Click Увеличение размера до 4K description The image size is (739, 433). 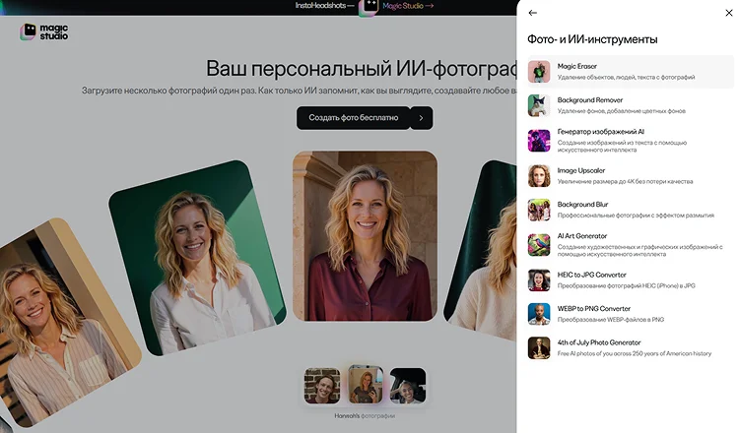(x=625, y=181)
